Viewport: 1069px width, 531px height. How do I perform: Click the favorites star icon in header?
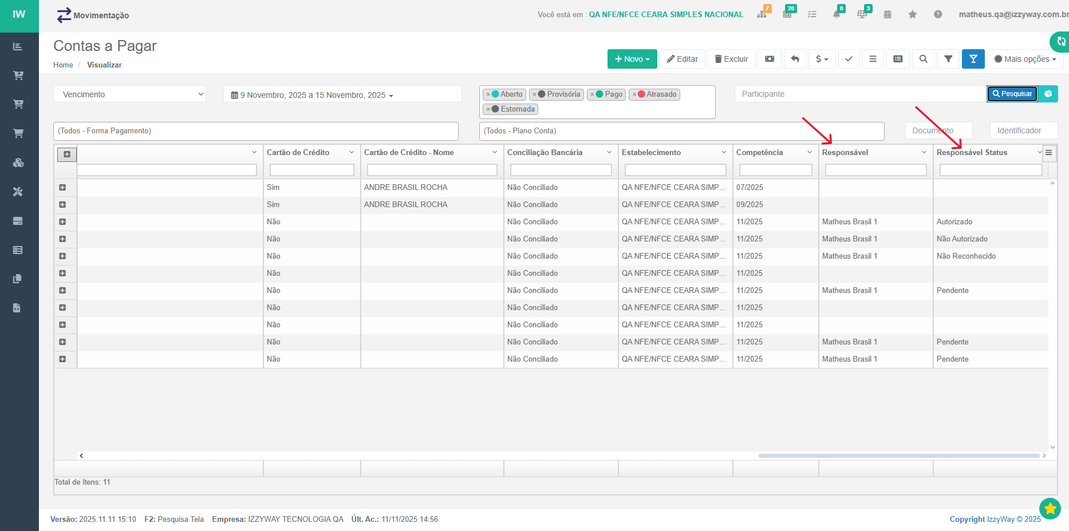pyautogui.click(x=913, y=14)
